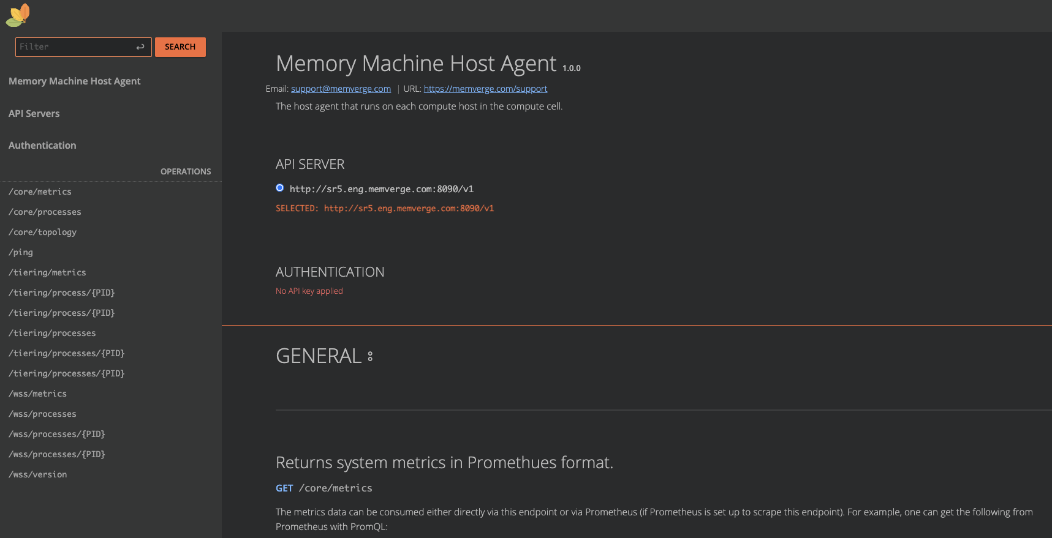The width and height of the screenshot is (1052, 538).
Task: Click the enter arrow icon in Filter box
Action: pyautogui.click(x=140, y=47)
